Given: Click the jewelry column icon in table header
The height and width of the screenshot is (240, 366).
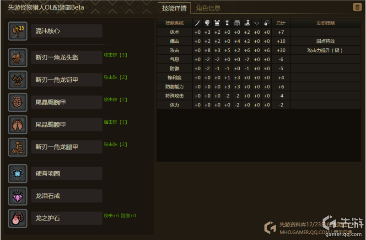Looking at the screenshot, I should (257, 23).
